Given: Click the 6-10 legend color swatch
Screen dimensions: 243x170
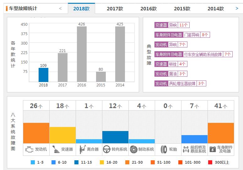Looking at the screenshot, I should coord(53,162).
